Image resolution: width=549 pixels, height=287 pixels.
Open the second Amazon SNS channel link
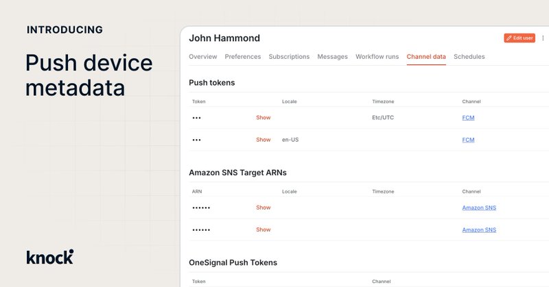479,229
